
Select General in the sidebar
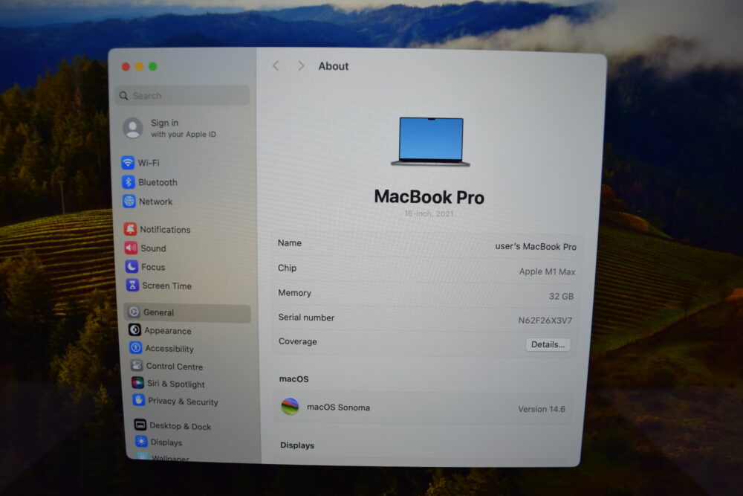click(188, 312)
